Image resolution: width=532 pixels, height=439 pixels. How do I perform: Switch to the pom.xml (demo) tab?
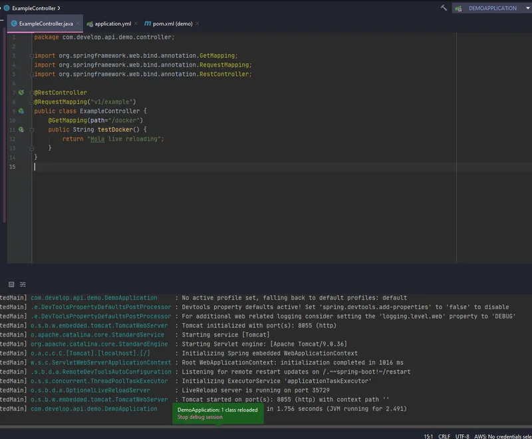[172, 24]
